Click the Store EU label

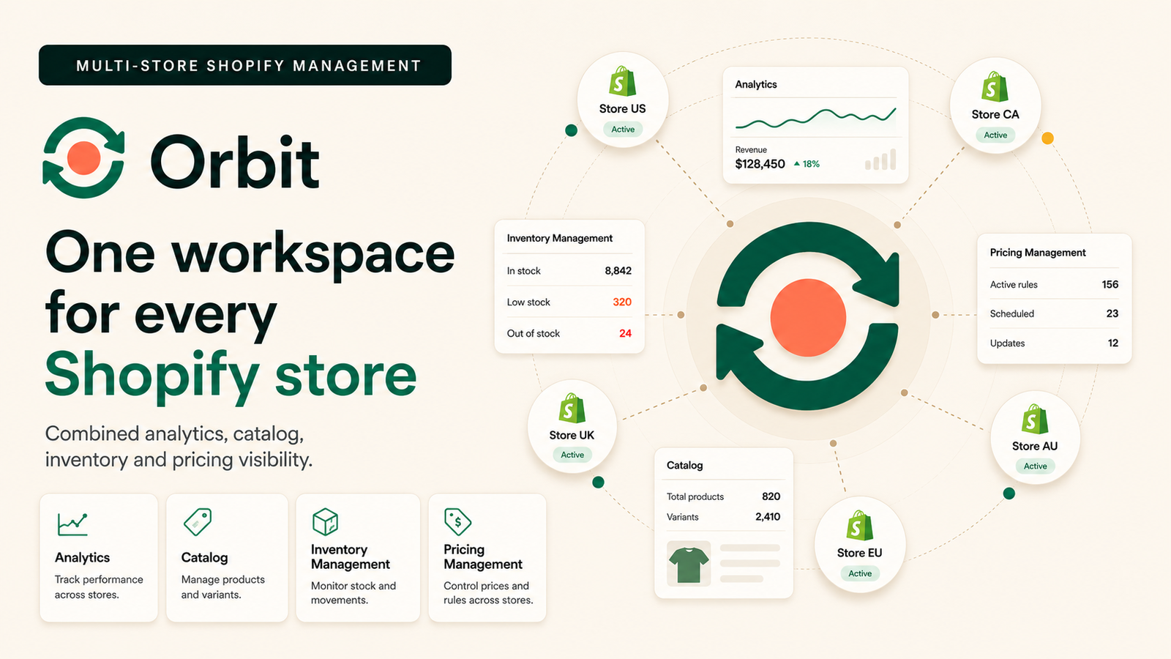(859, 554)
